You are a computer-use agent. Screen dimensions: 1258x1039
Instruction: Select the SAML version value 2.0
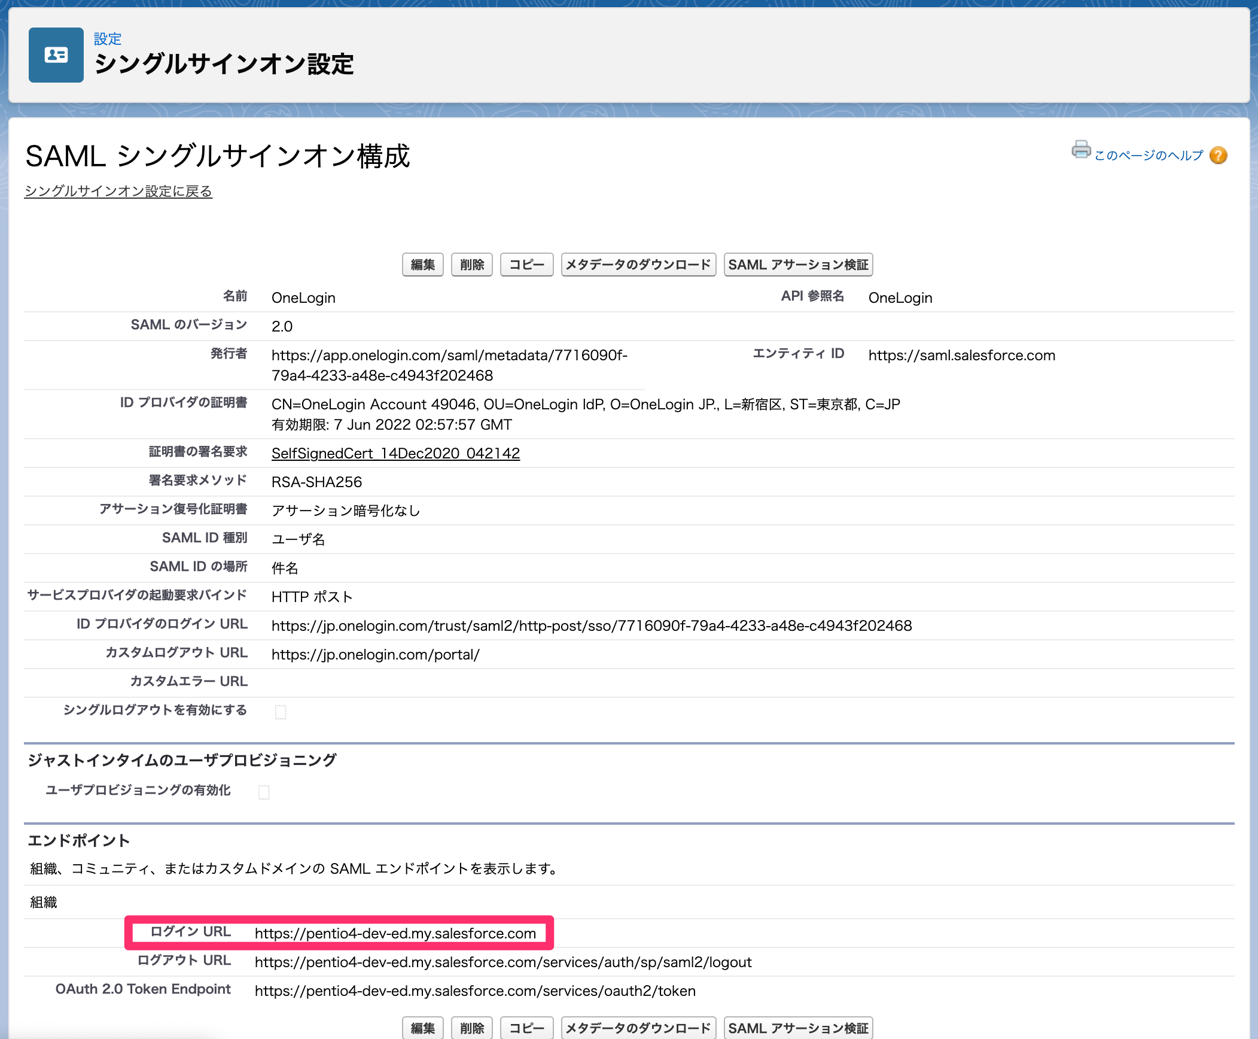coord(282,327)
